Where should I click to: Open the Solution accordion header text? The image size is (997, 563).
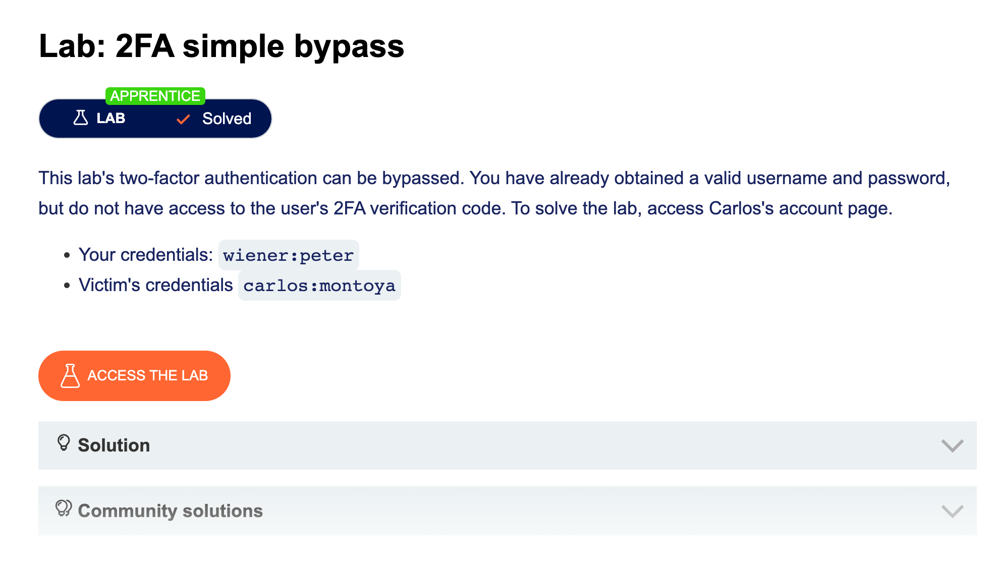click(x=114, y=445)
